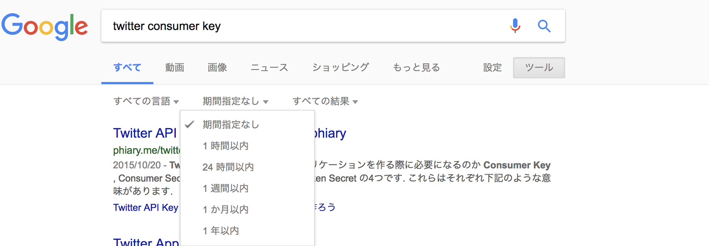Select 24 時間以内 from the menu
Screen dimensions: 709x246
pos(228,167)
